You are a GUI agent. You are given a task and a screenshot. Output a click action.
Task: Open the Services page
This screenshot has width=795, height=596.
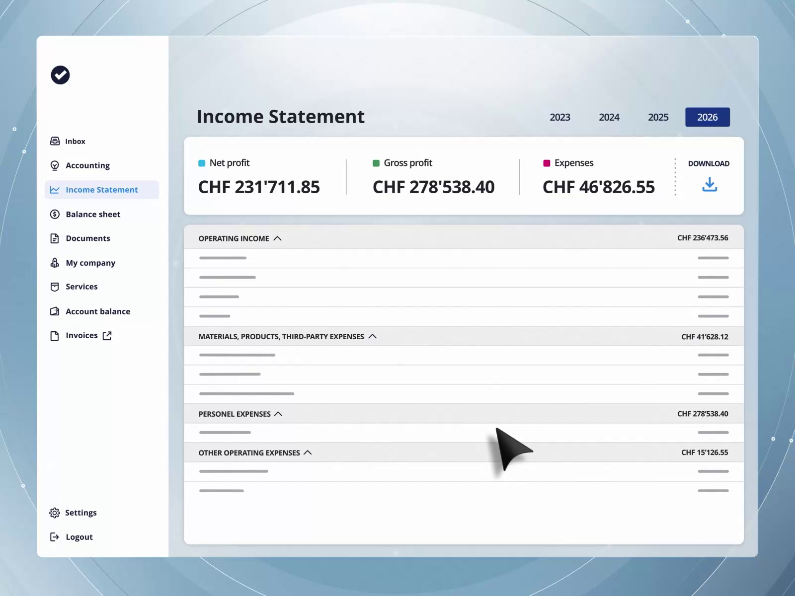(81, 287)
